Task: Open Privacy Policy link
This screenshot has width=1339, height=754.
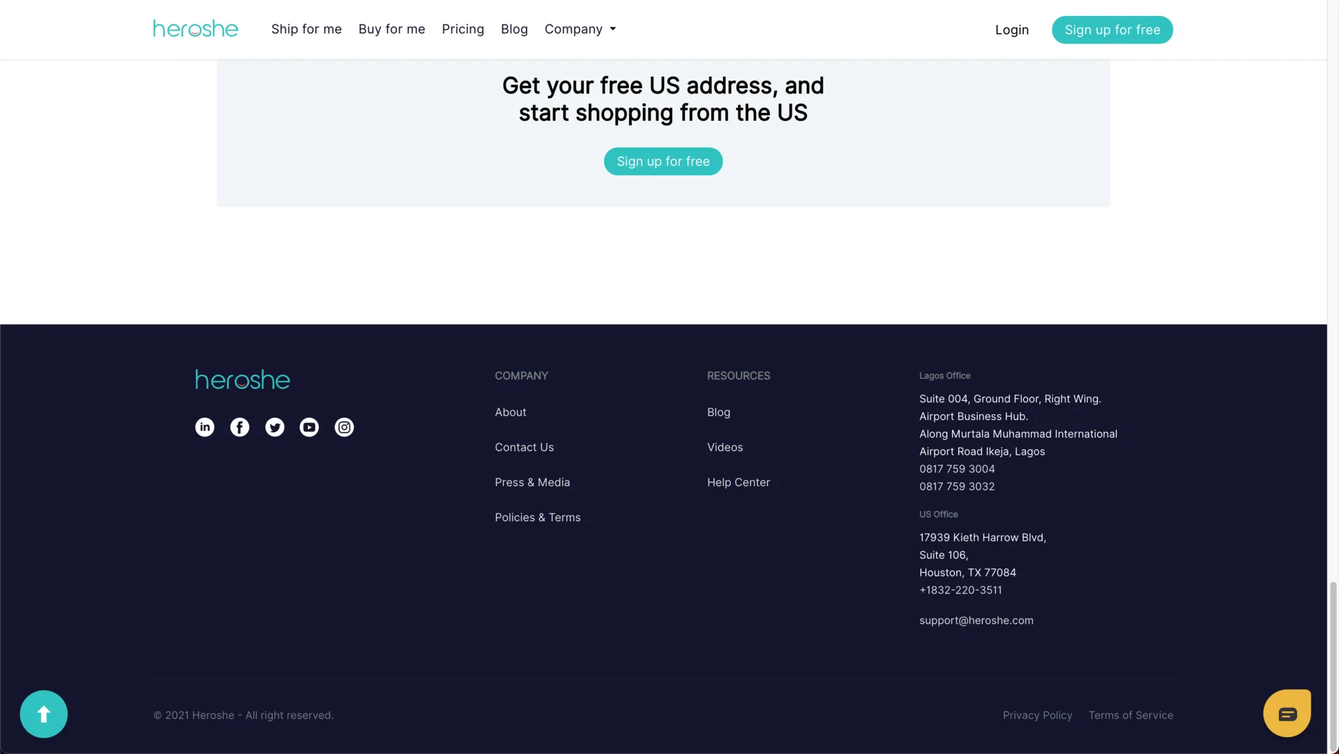Action: tap(1037, 715)
